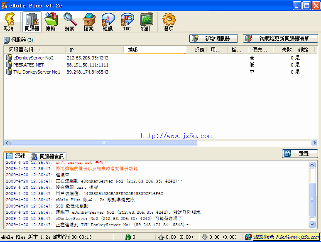Click the server list horizontal scrollbar thumb
Screen dimensions: 321x242
click(x=104, y=143)
